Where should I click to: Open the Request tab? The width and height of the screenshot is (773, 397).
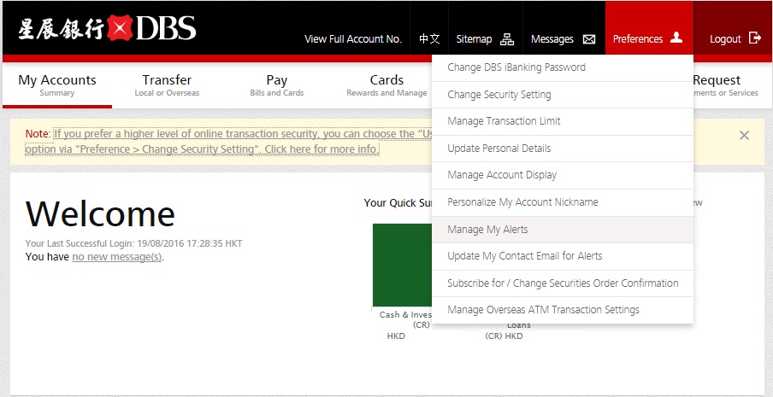point(725,85)
